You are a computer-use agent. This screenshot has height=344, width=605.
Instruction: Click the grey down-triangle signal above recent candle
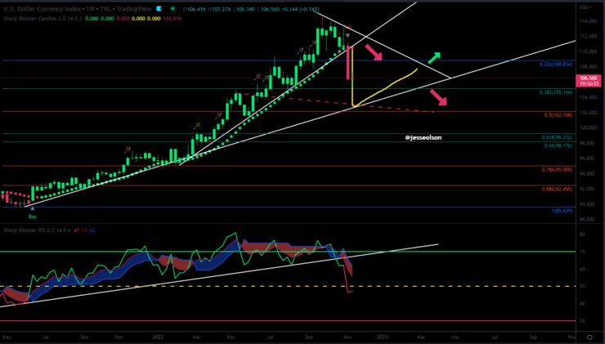[x=347, y=36]
